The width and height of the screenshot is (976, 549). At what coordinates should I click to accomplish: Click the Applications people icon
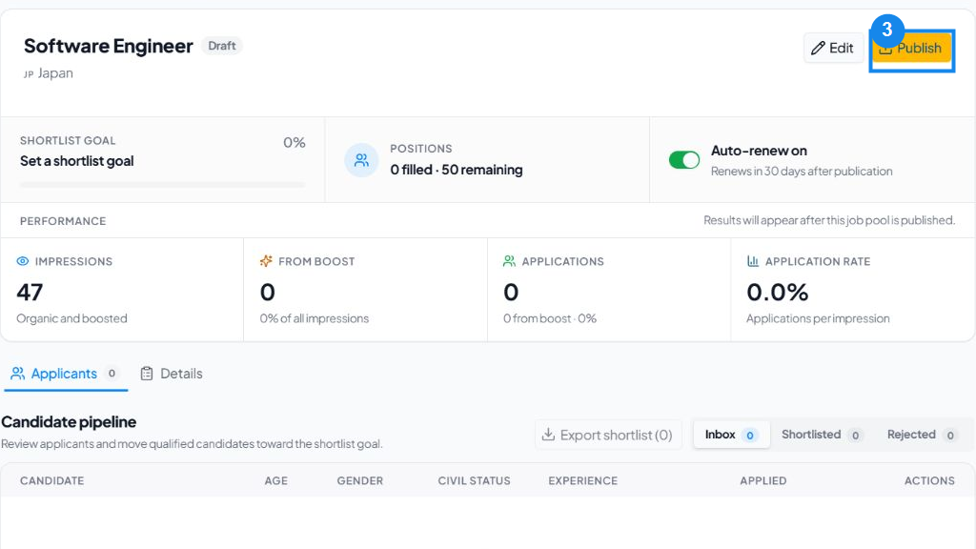pyautogui.click(x=509, y=261)
